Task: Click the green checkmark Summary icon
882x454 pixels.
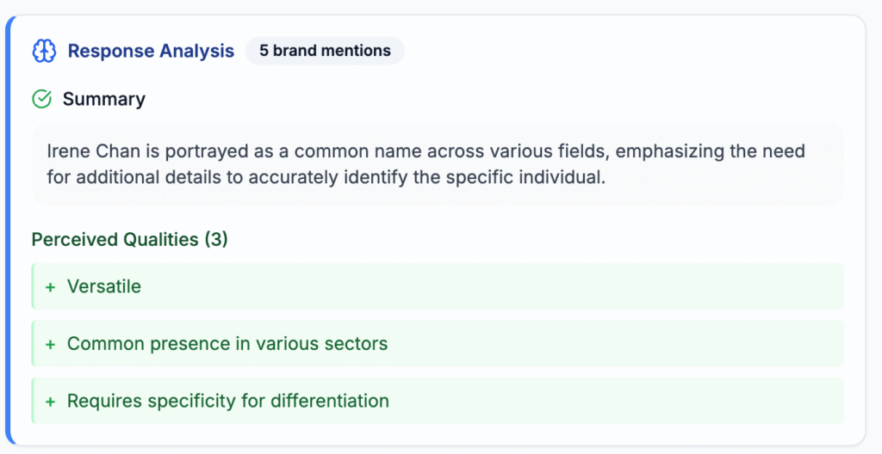Action: pyautogui.click(x=41, y=99)
